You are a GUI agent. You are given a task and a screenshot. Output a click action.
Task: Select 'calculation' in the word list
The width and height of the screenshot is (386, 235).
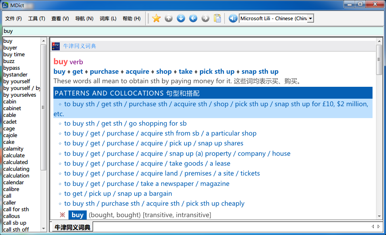[16, 176]
